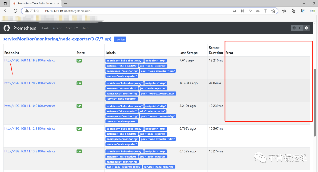
Task: Open the Copilot icon at toolbar end
Action: [312, 11]
